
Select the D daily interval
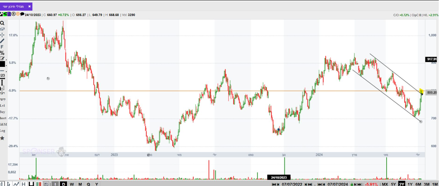[63, 184]
